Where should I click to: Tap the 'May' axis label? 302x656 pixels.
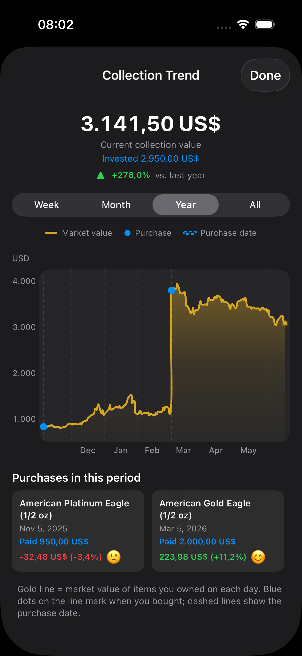tap(248, 451)
